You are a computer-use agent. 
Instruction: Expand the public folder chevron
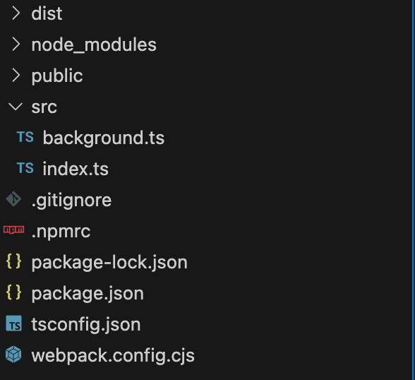coord(16,75)
